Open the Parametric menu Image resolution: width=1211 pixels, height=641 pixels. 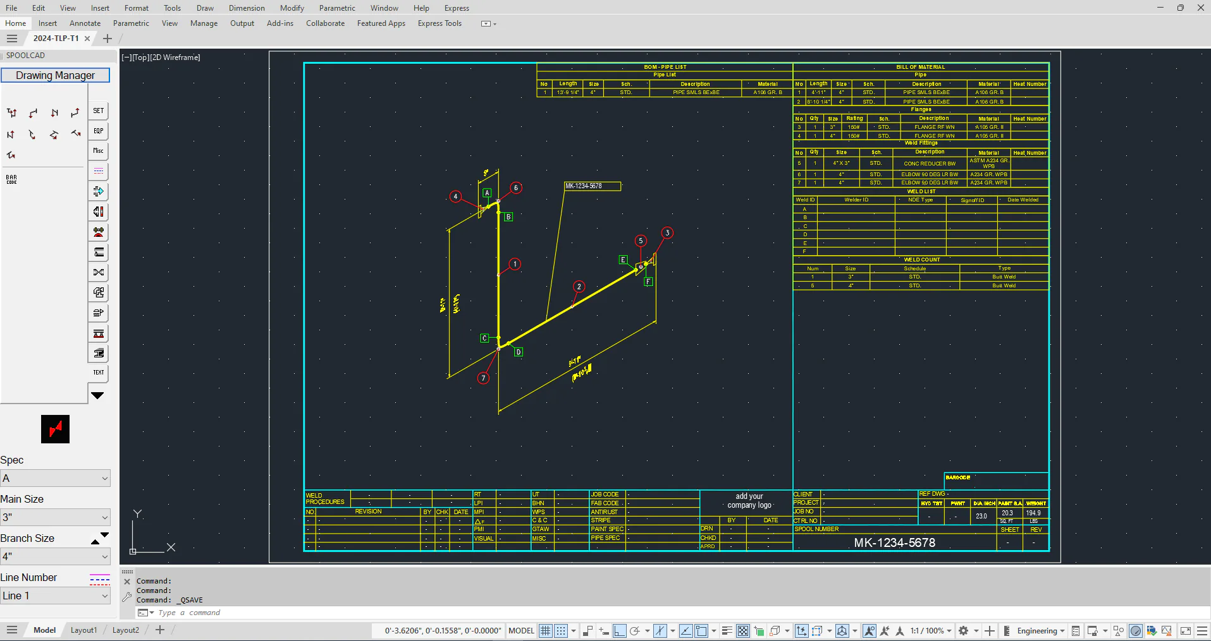click(337, 8)
